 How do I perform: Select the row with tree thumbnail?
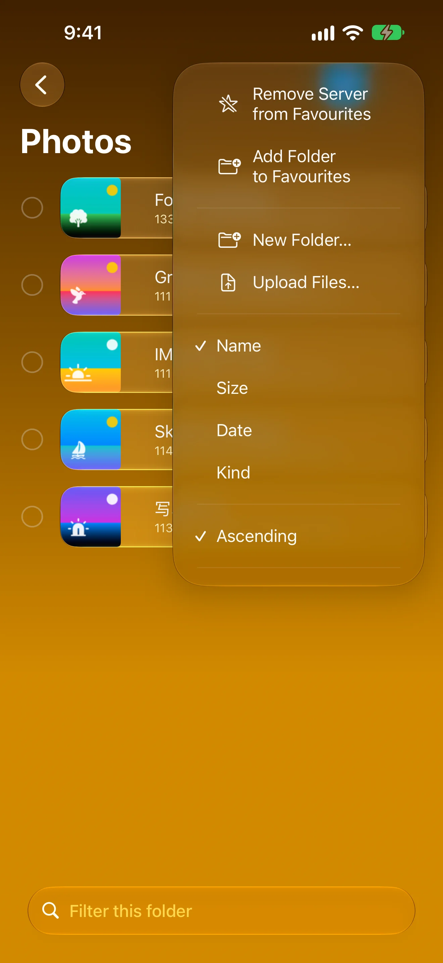point(32,208)
